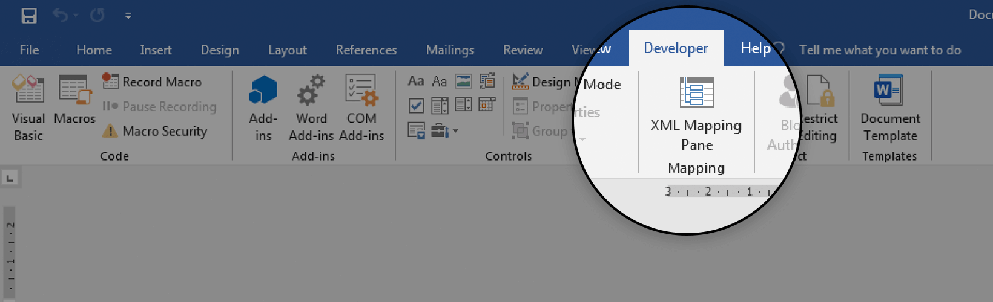
Task: Insert a Rich Text content control
Action: 416,81
